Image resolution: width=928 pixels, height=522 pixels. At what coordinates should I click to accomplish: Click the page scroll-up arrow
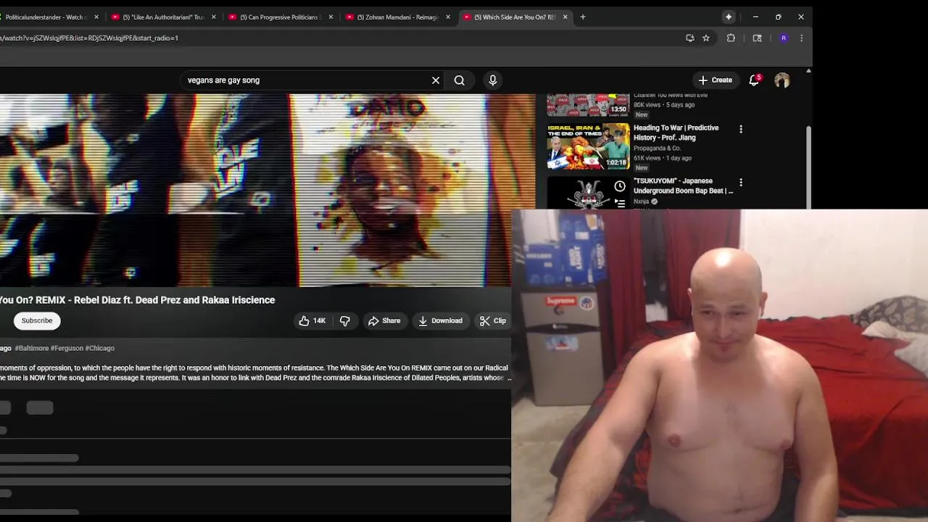click(808, 70)
